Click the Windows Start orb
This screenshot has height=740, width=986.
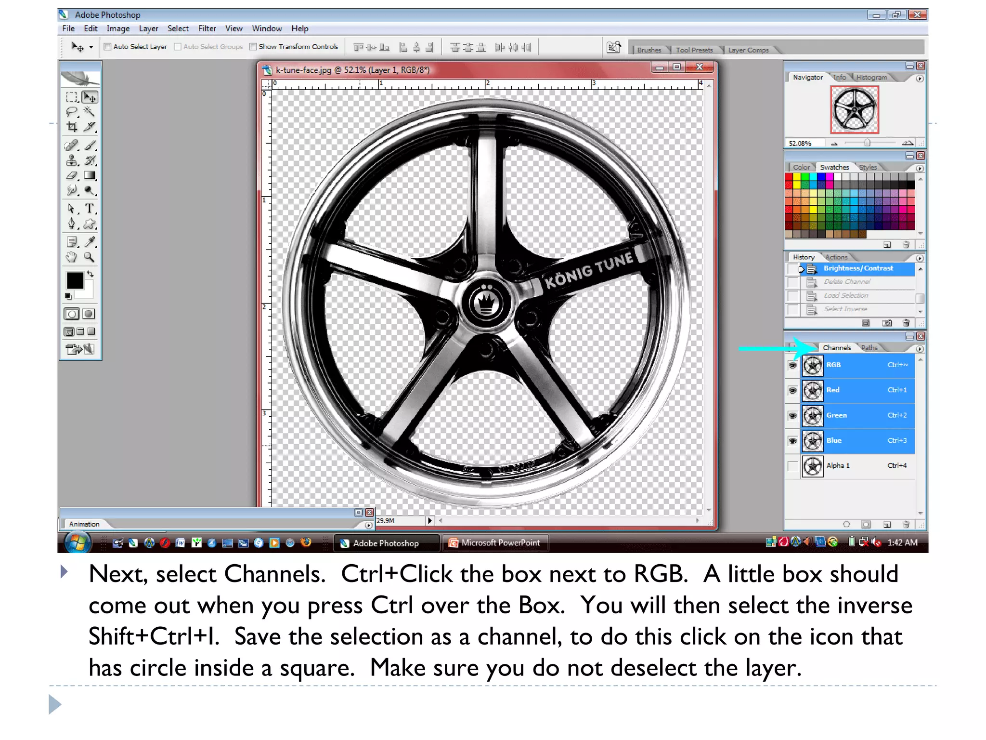click(78, 543)
